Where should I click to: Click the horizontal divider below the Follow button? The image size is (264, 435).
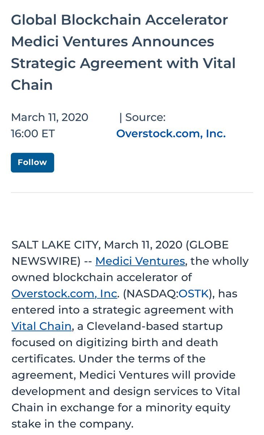pos(132,192)
